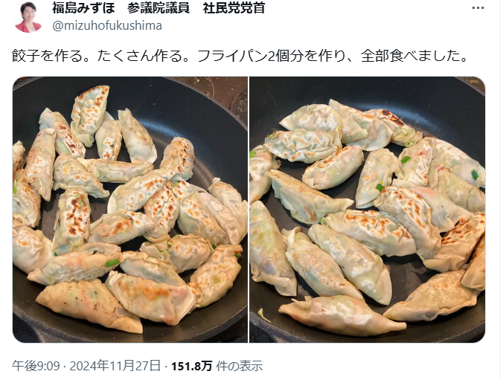Click the @mizuhofukushima handle

coord(107,25)
